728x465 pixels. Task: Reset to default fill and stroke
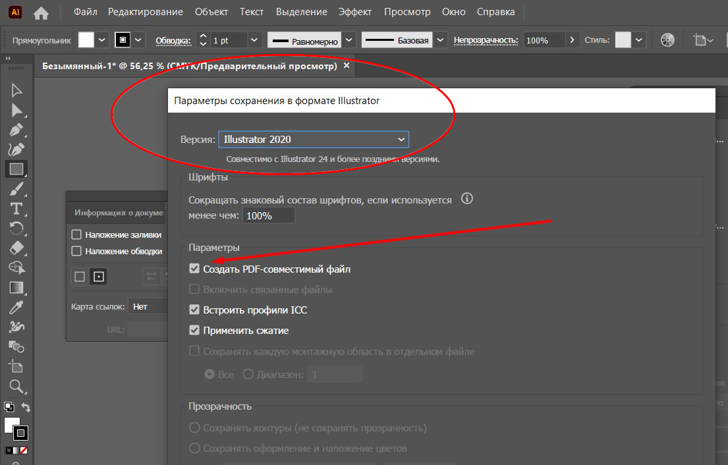(x=9, y=408)
